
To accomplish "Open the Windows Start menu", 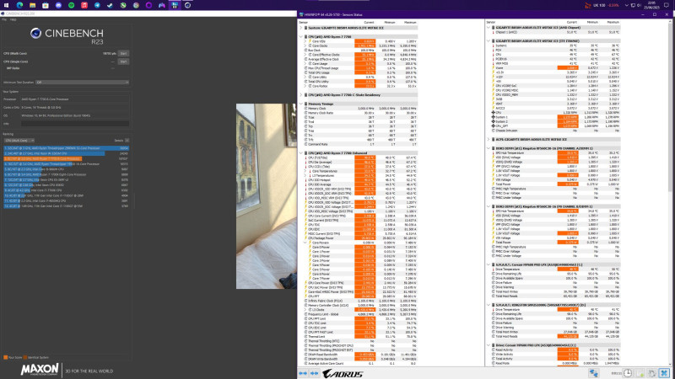I will tap(6, 5).
